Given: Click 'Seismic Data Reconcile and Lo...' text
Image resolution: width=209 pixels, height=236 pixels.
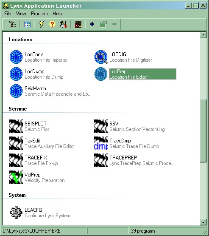Looking at the screenshot, I should pyautogui.click(x=58, y=94).
